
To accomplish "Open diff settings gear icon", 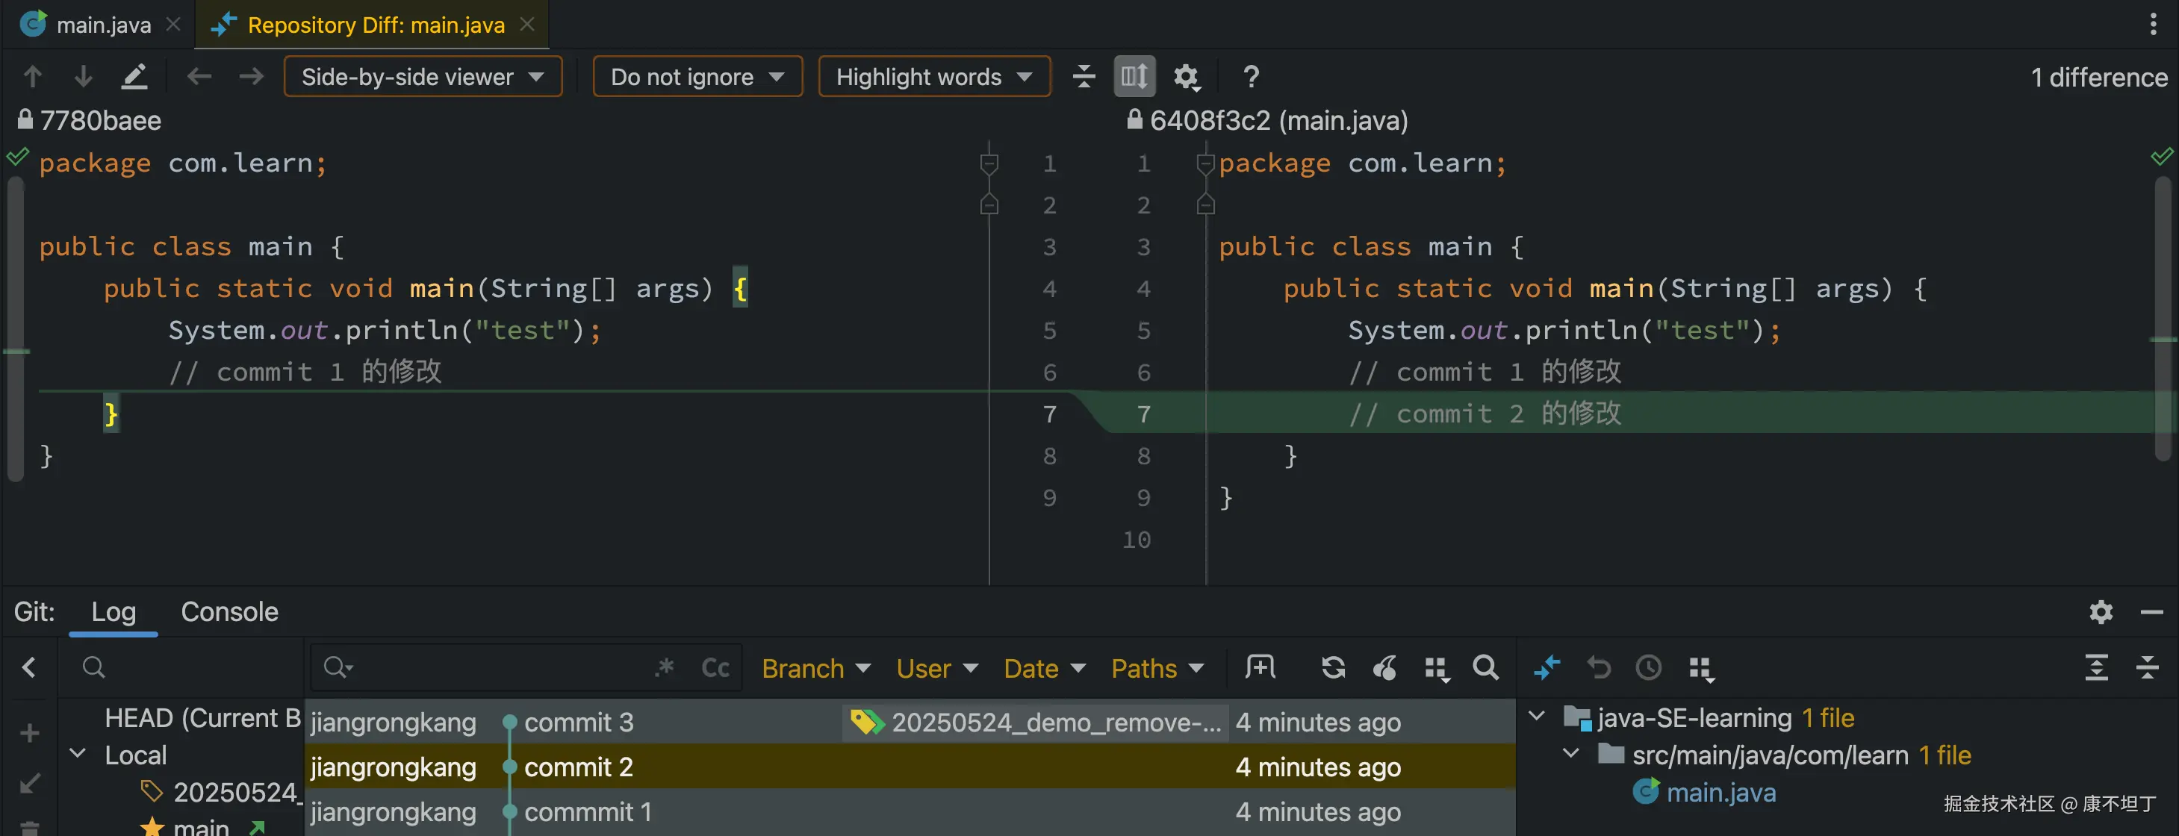I will point(1186,77).
